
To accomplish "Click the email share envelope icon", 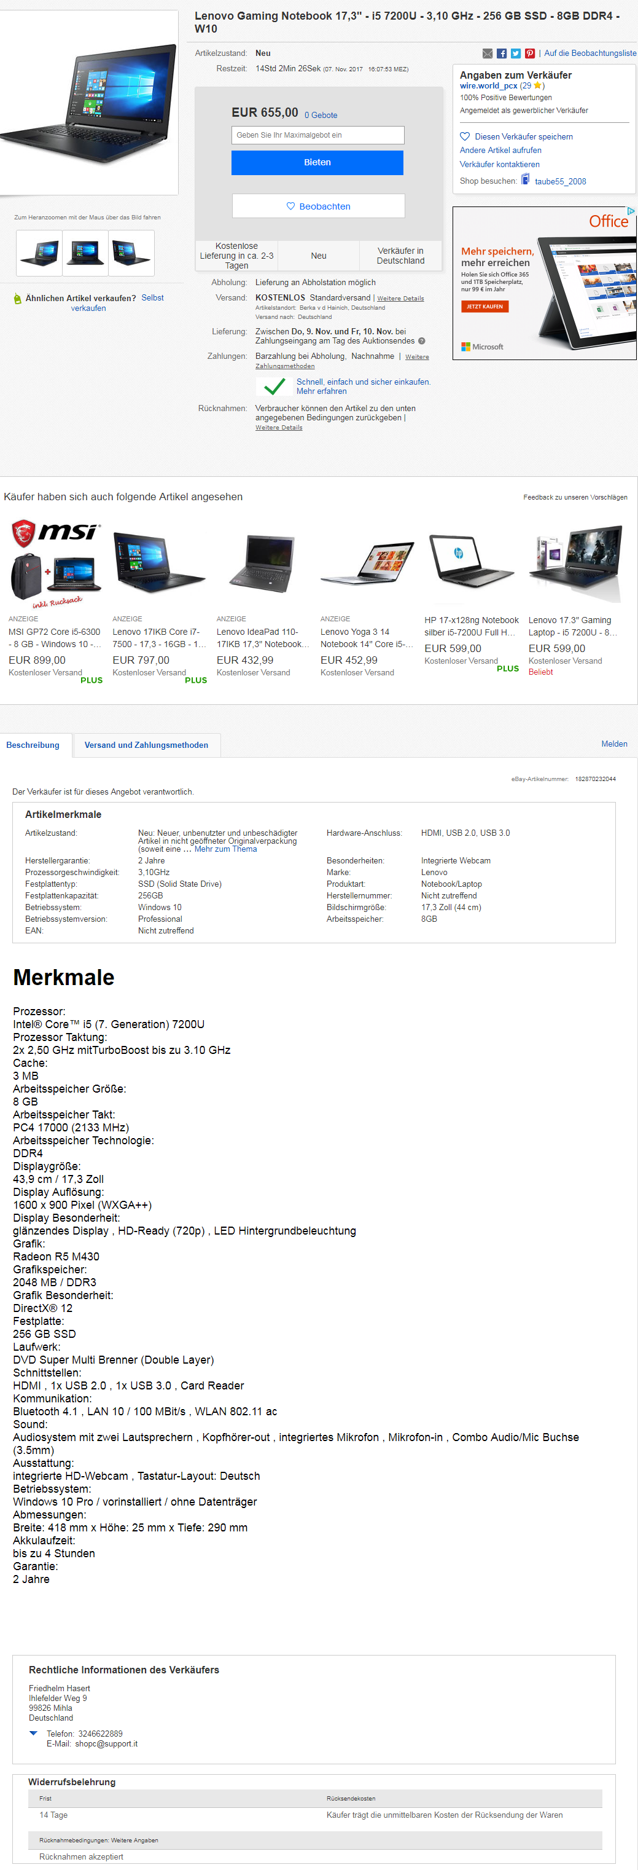I will (x=487, y=53).
